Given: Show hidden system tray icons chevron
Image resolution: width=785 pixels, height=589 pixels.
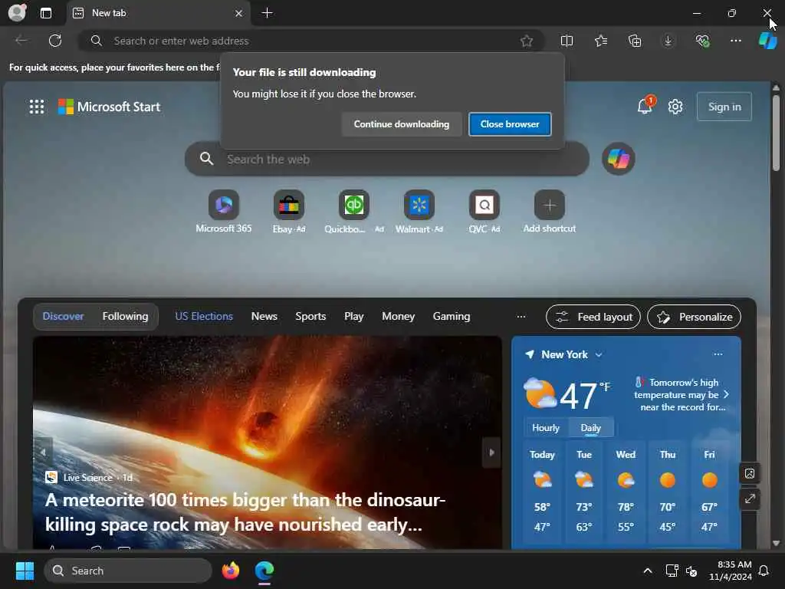Looking at the screenshot, I should point(647,571).
